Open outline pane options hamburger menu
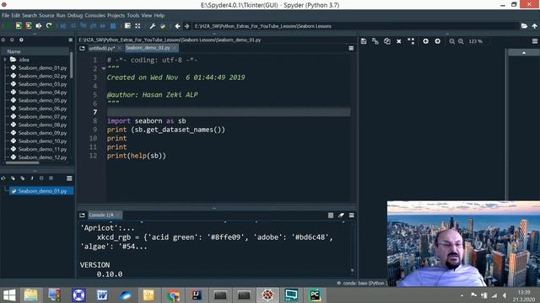This screenshot has width=540, height=303. (69, 178)
